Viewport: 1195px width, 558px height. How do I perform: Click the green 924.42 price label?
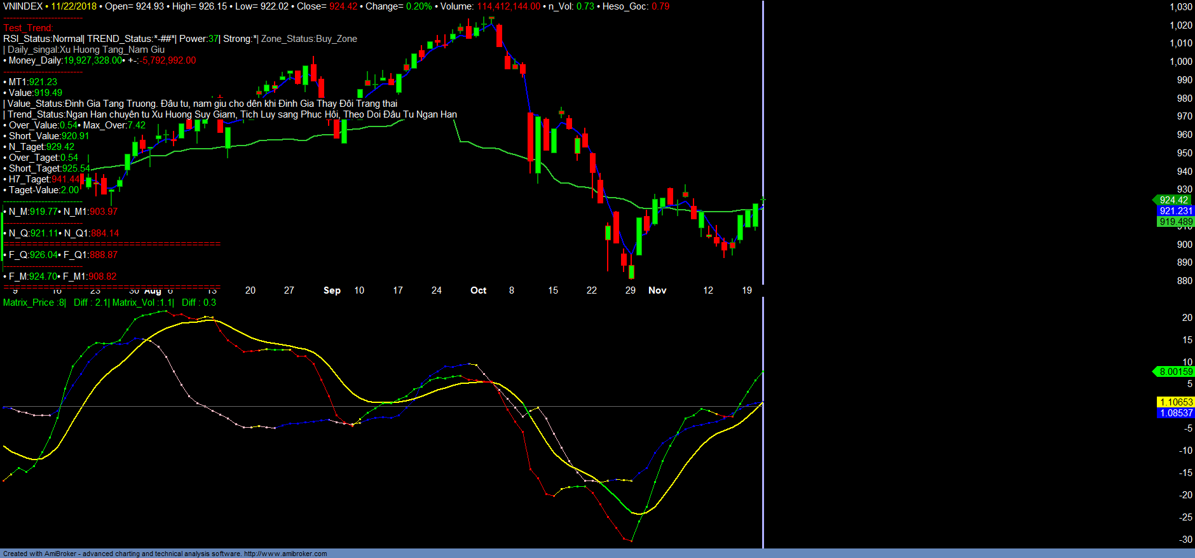tap(1173, 200)
